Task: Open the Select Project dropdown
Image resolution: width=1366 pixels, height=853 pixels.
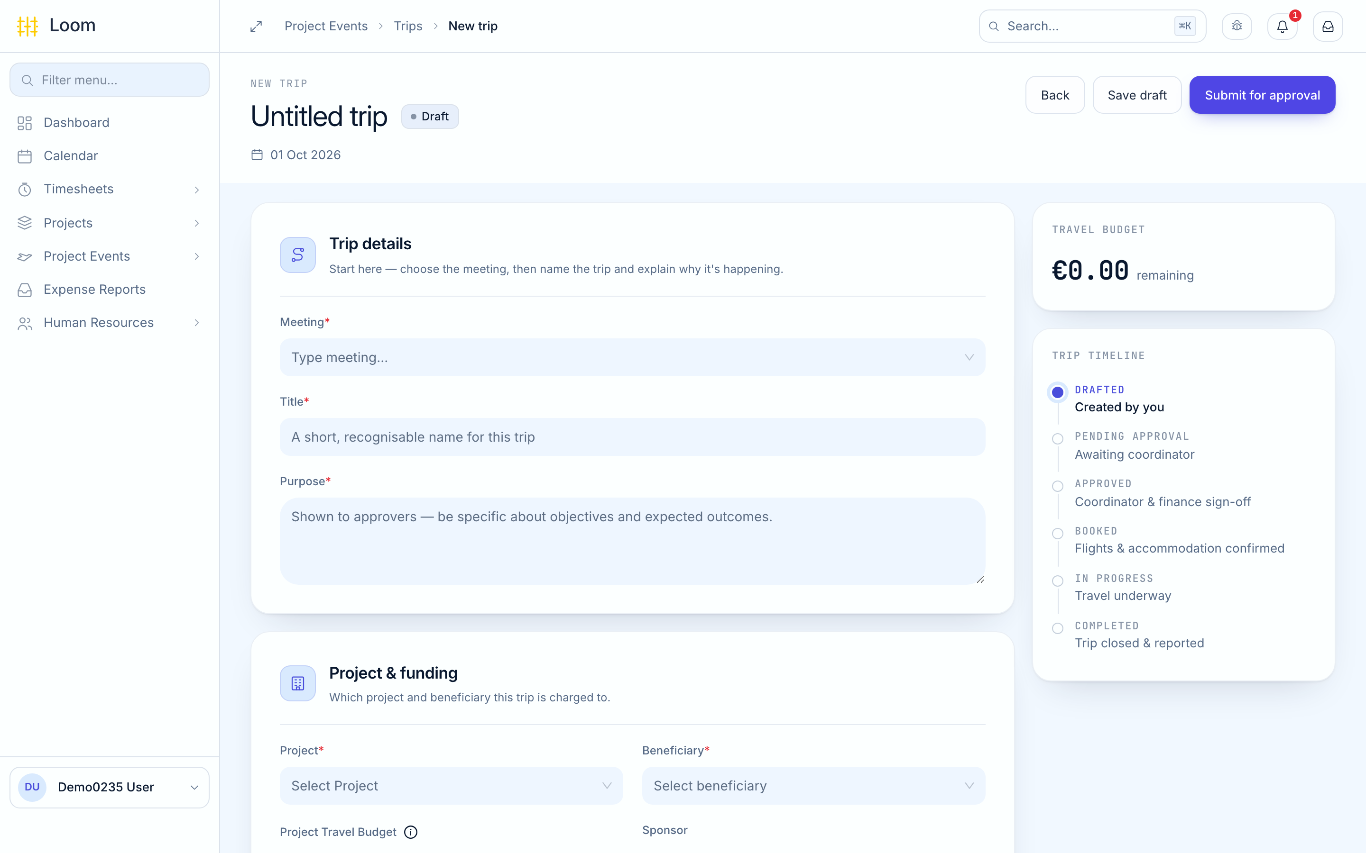Action: click(451, 786)
